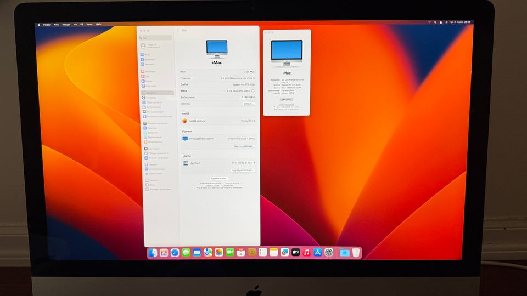Open Lagringsinnstillinger... storage settings button
527x296 pixels.
pyautogui.click(x=243, y=170)
